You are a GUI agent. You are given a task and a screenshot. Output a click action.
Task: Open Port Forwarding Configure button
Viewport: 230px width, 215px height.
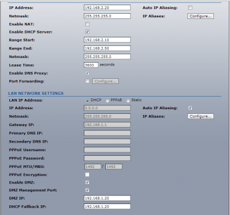pyautogui.click(x=105, y=81)
